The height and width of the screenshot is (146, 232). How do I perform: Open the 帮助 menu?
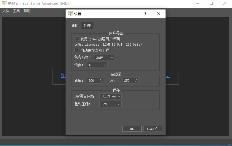tap(27, 11)
